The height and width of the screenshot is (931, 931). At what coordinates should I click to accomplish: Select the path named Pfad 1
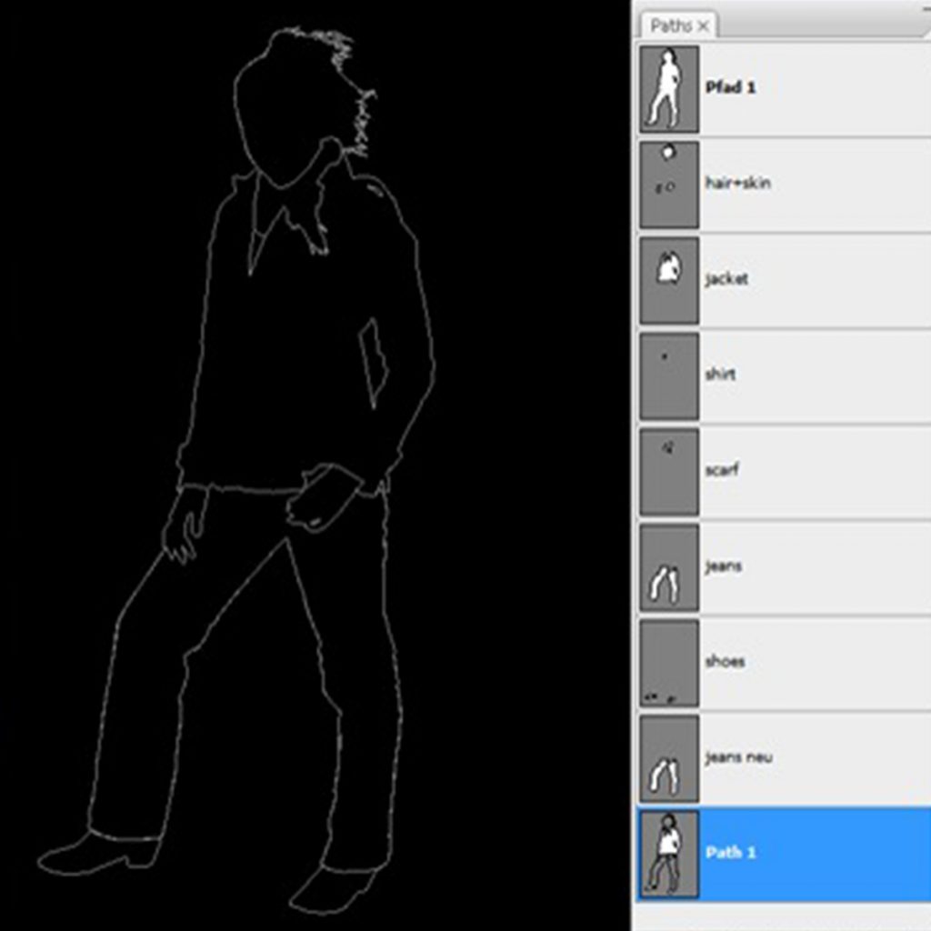(731, 88)
